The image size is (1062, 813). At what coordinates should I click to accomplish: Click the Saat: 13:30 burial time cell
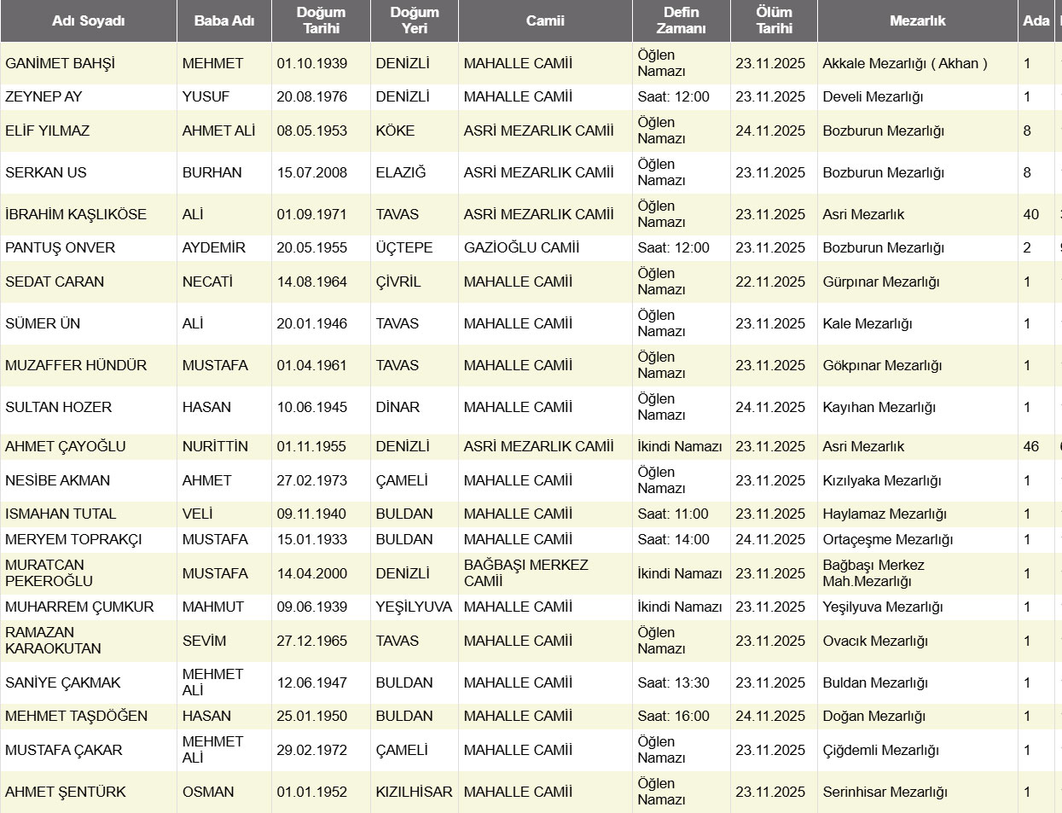coord(673,683)
